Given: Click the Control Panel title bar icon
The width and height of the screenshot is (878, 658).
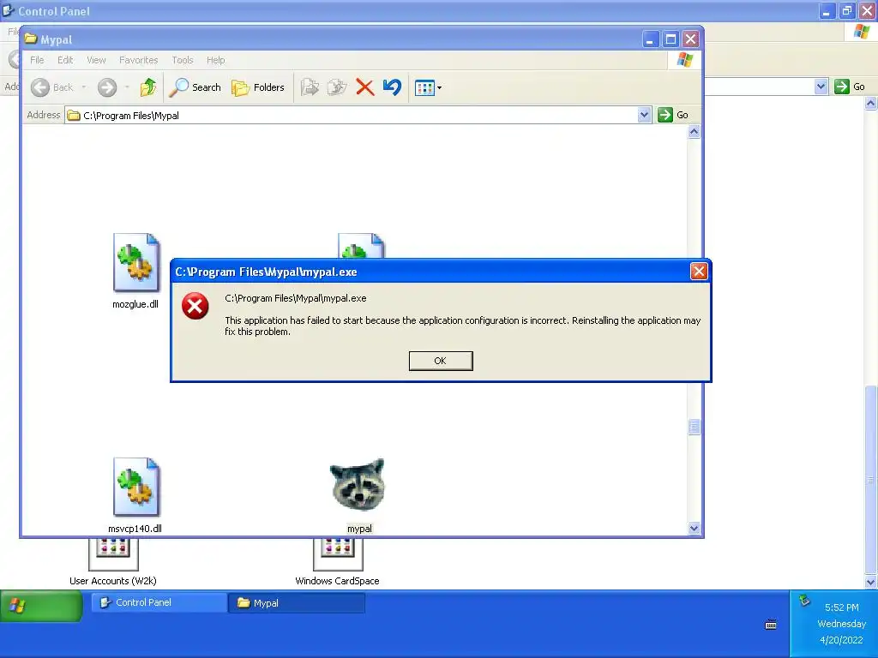Looking at the screenshot, I should point(9,10).
